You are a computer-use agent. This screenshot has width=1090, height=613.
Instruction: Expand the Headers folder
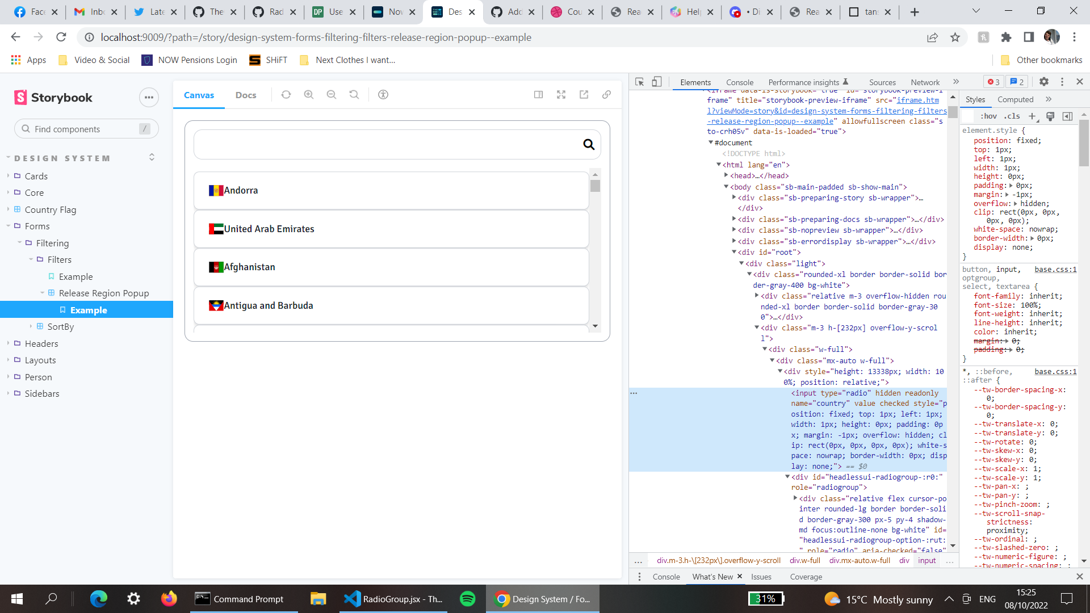pos(41,344)
